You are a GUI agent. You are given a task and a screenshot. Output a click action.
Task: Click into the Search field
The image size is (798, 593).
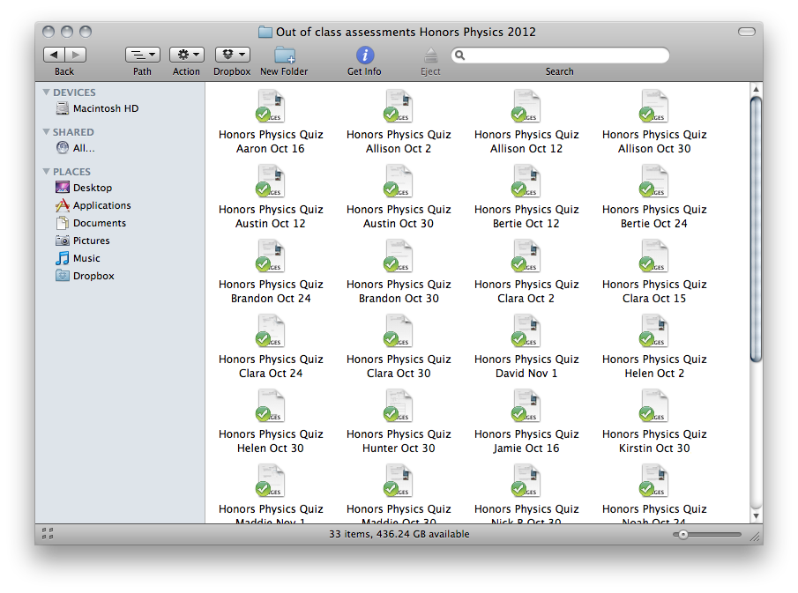pos(564,56)
